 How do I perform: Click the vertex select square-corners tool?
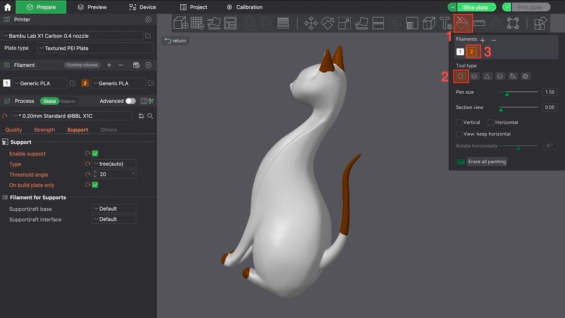pyautogui.click(x=513, y=23)
